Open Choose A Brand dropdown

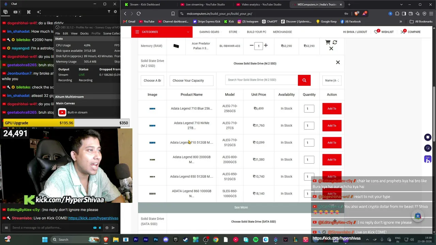(152, 81)
